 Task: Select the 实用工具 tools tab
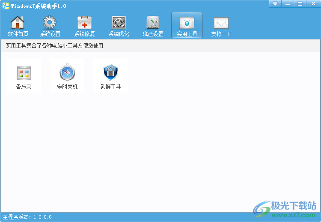tap(187, 25)
